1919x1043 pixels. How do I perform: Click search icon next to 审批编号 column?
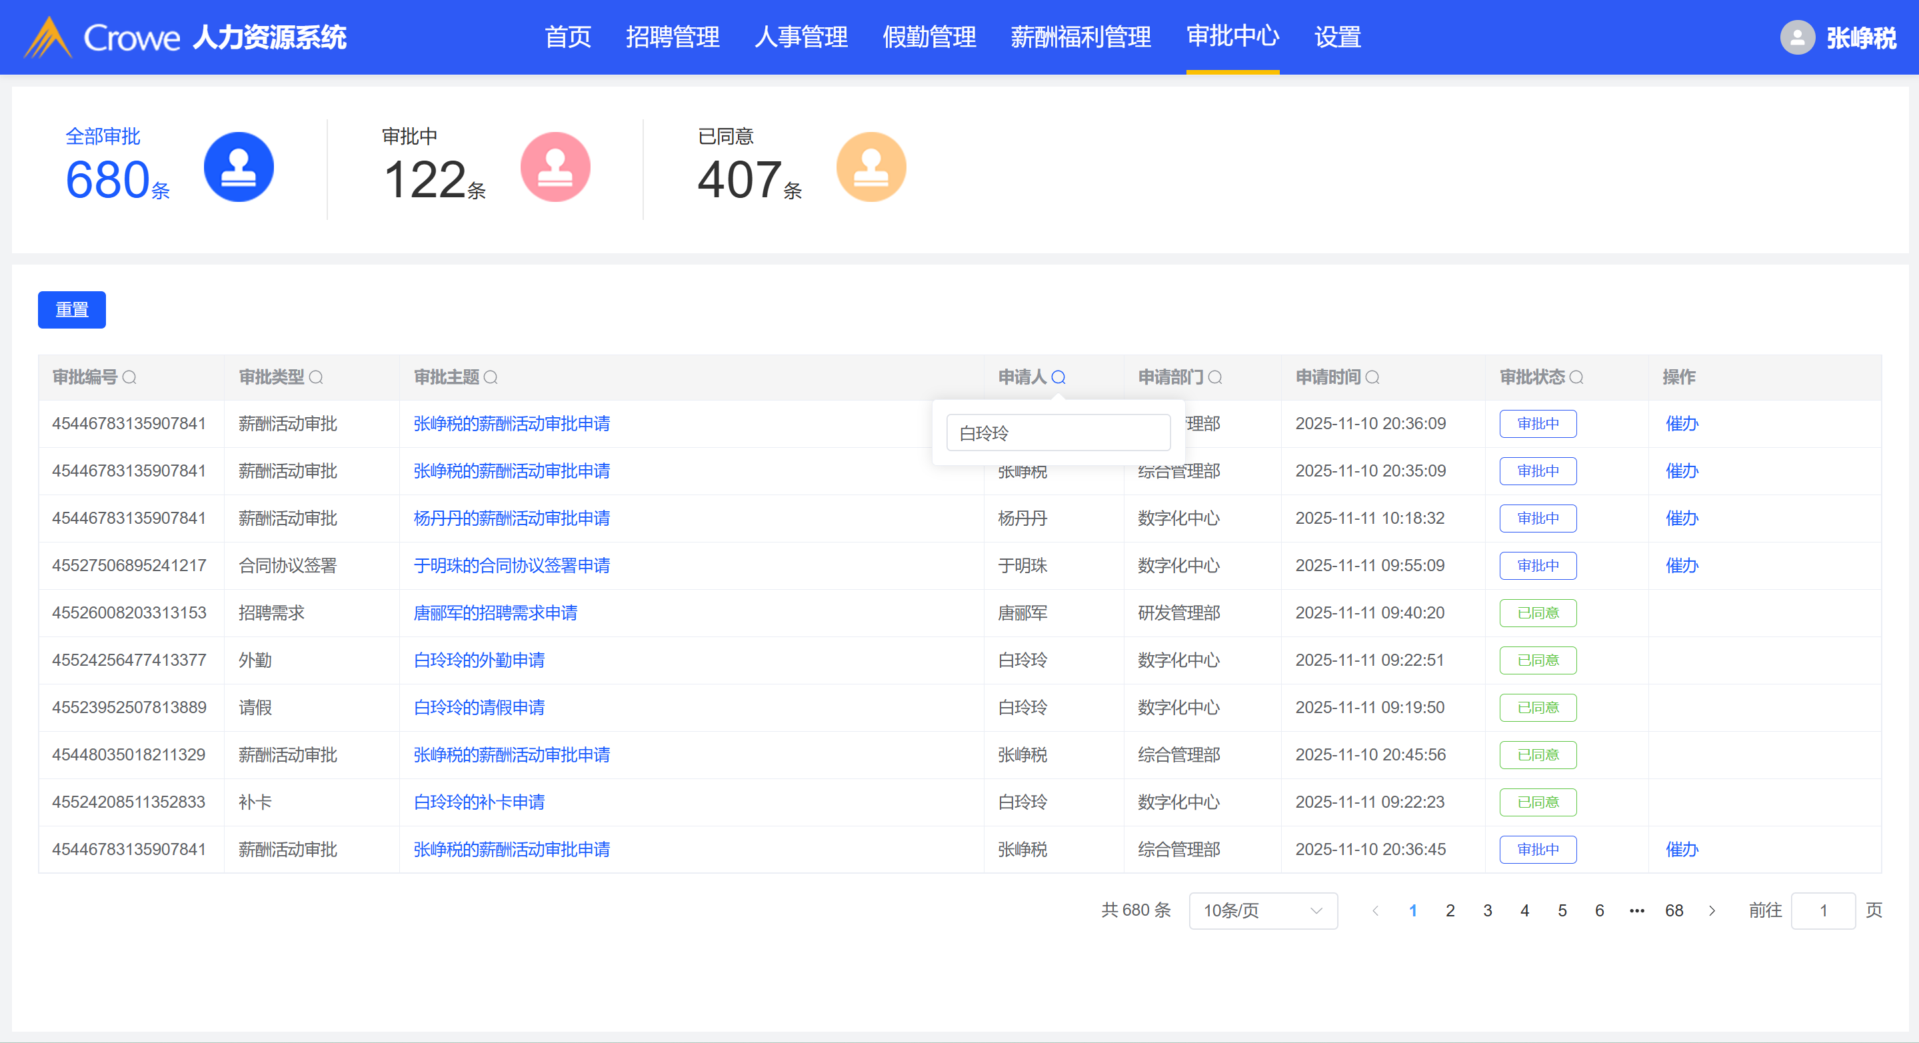click(129, 378)
